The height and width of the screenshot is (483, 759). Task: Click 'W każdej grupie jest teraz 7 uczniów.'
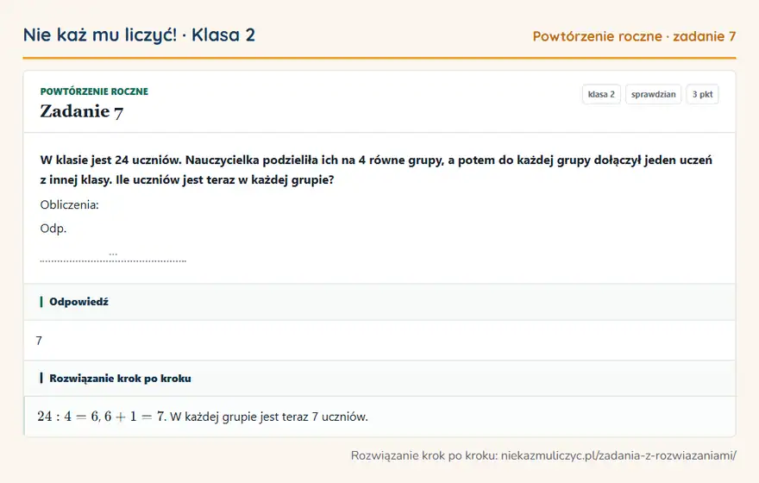click(268, 417)
